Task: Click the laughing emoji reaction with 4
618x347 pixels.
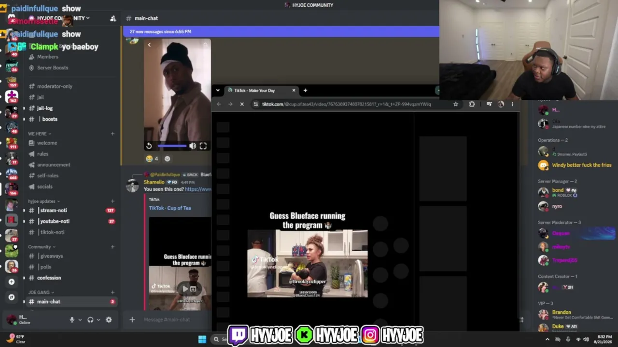Action: [152, 159]
